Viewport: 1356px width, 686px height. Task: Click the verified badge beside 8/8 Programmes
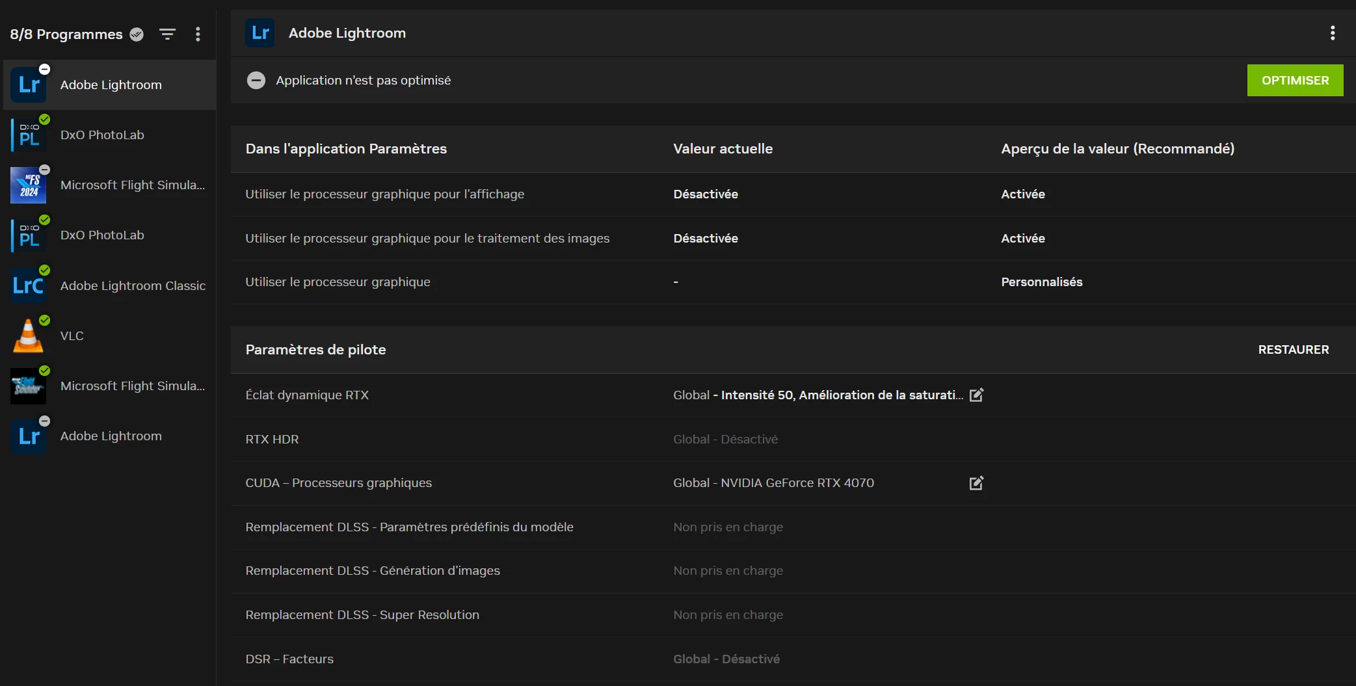(x=137, y=34)
